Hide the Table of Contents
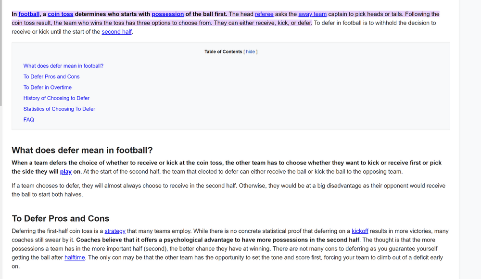The height and width of the screenshot is (279, 481). pyautogui.click(x=250, y=52)
